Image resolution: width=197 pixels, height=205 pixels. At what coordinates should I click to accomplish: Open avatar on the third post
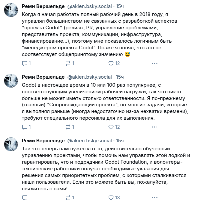(x=11, y=144)
